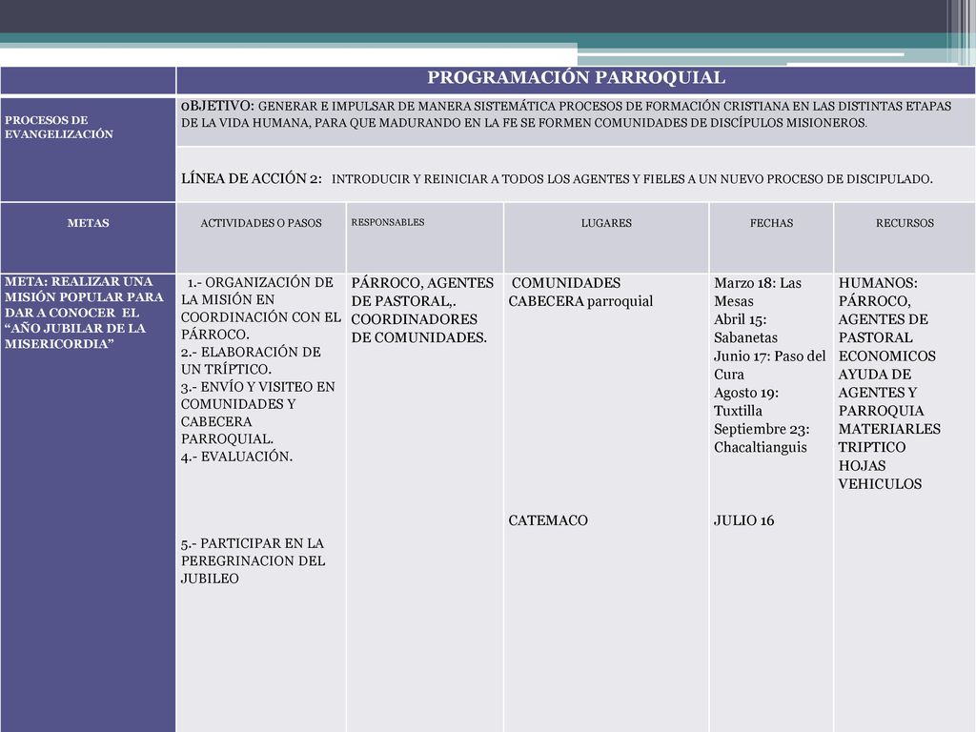Image resolution: width=976 pixels, height=732 pixels.
Task: Select the 'HOJAS' resource item
Action: (862, 465)
